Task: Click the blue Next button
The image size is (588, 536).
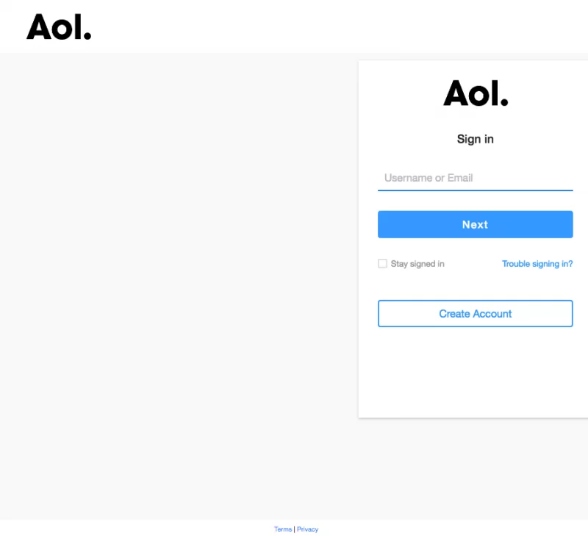Action: [x=475, y=224]
